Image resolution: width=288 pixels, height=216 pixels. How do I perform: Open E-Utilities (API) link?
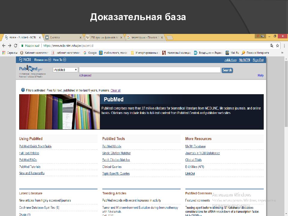[195, 167]
